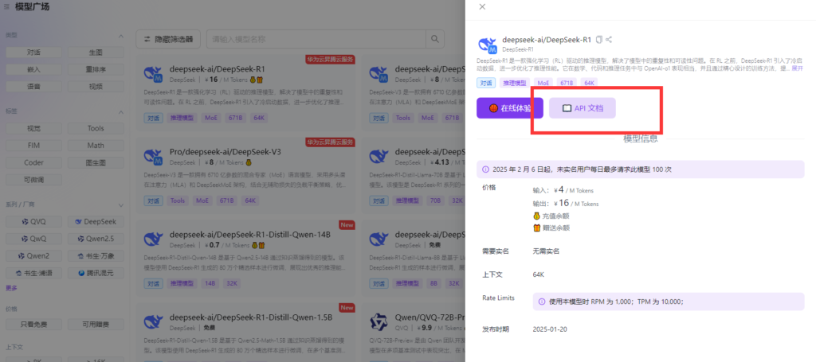Click the share icon beside DeepSeek-R1 title

(x=609, y=40)
